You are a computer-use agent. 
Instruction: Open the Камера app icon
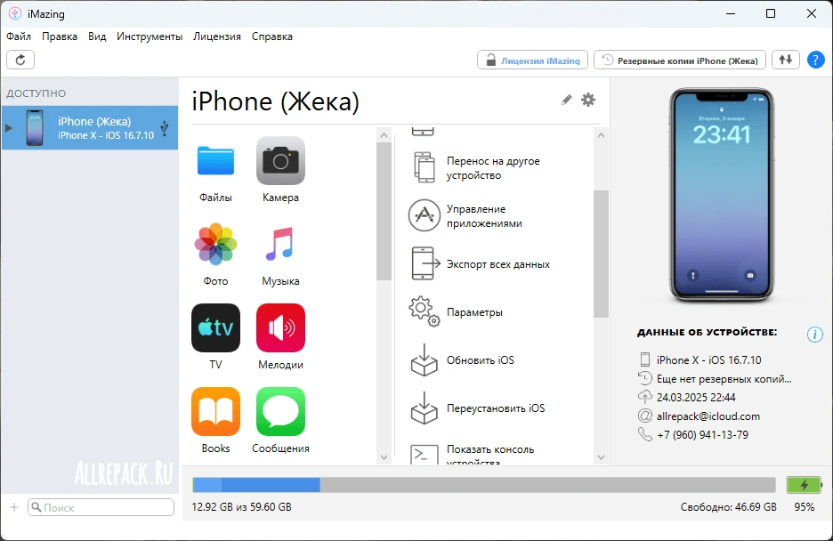click(x=280, y=160)
